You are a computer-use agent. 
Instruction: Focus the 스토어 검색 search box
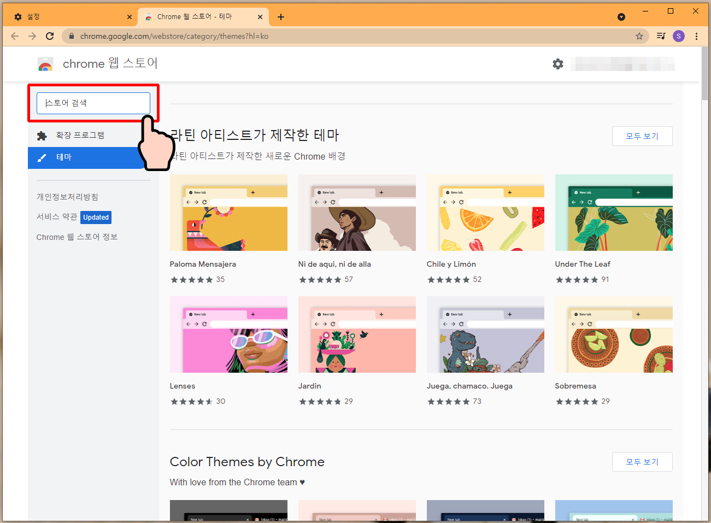[93, 103]
